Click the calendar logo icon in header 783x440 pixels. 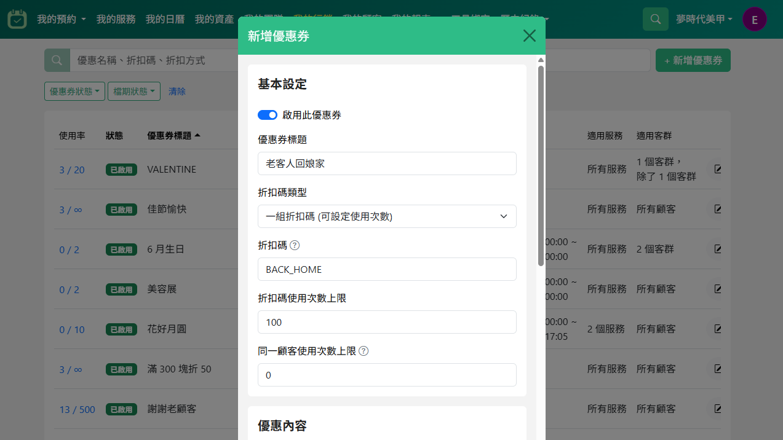pos(17,19)
